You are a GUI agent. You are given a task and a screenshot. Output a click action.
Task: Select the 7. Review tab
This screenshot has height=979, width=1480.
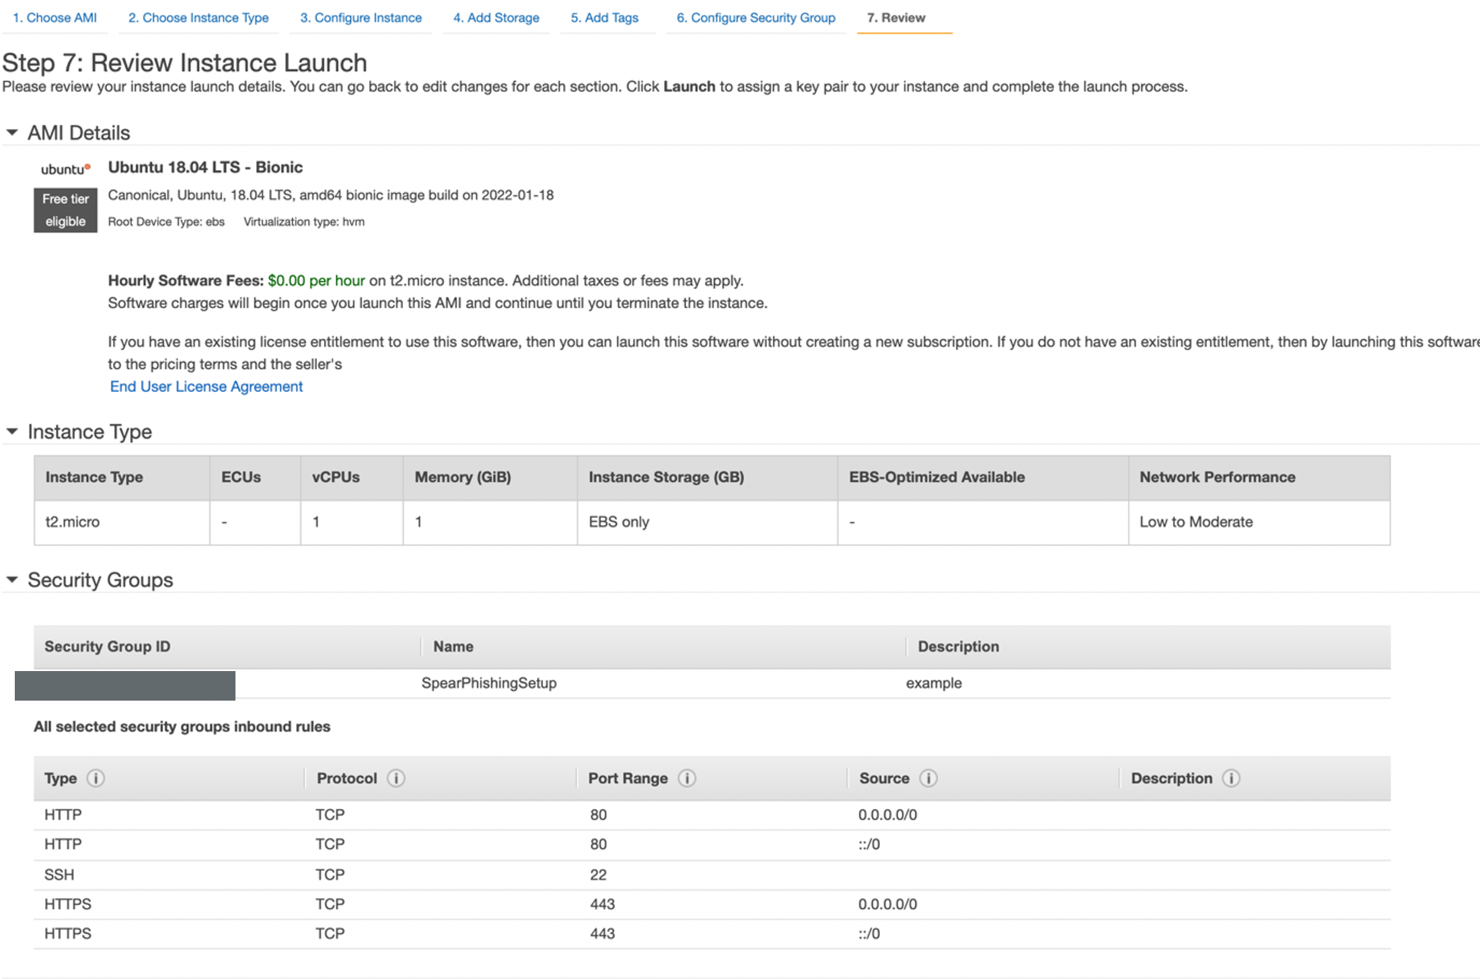[895, 17]
